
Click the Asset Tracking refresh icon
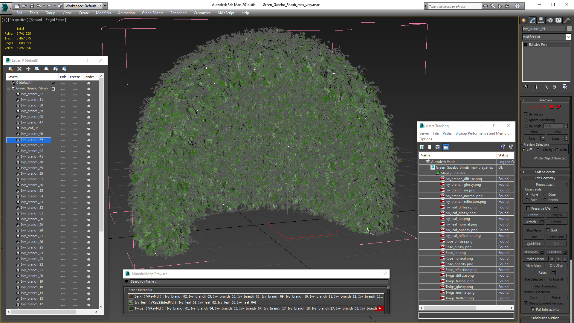click(x=422, y=147)
